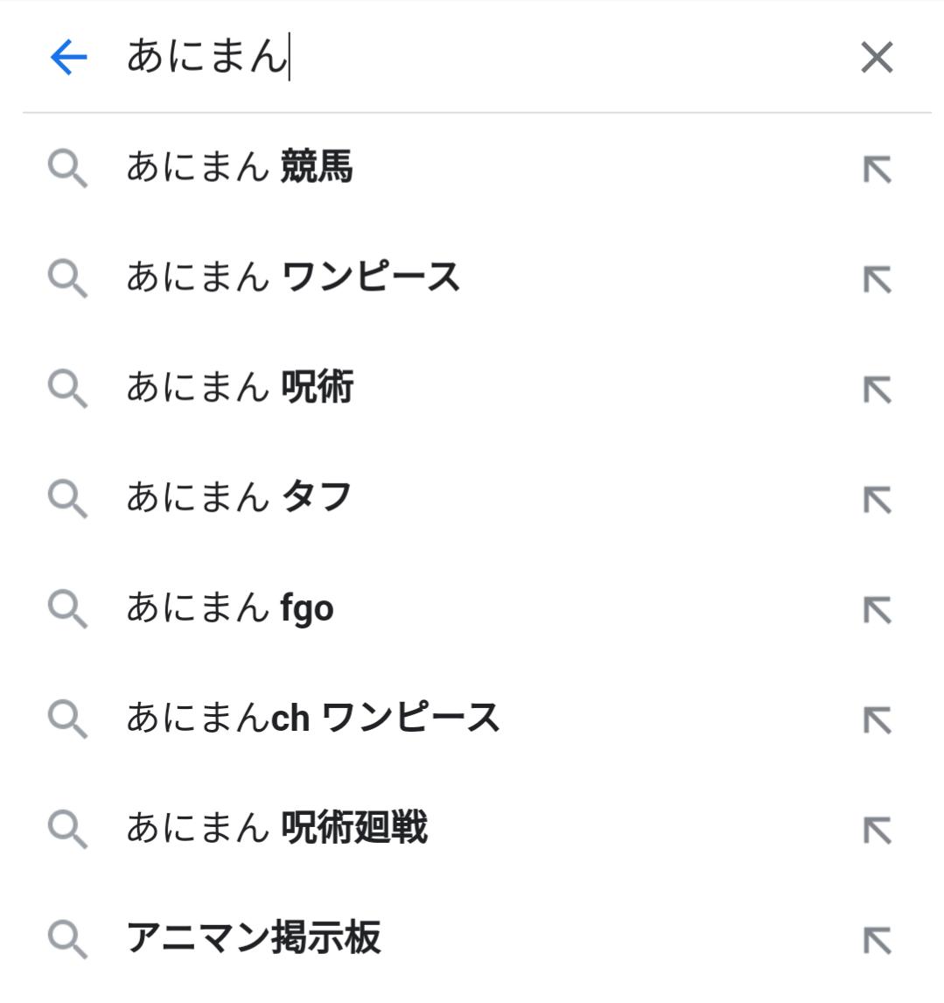Open the アニマン掲示板 suggestion

click(x=254, y=938)
